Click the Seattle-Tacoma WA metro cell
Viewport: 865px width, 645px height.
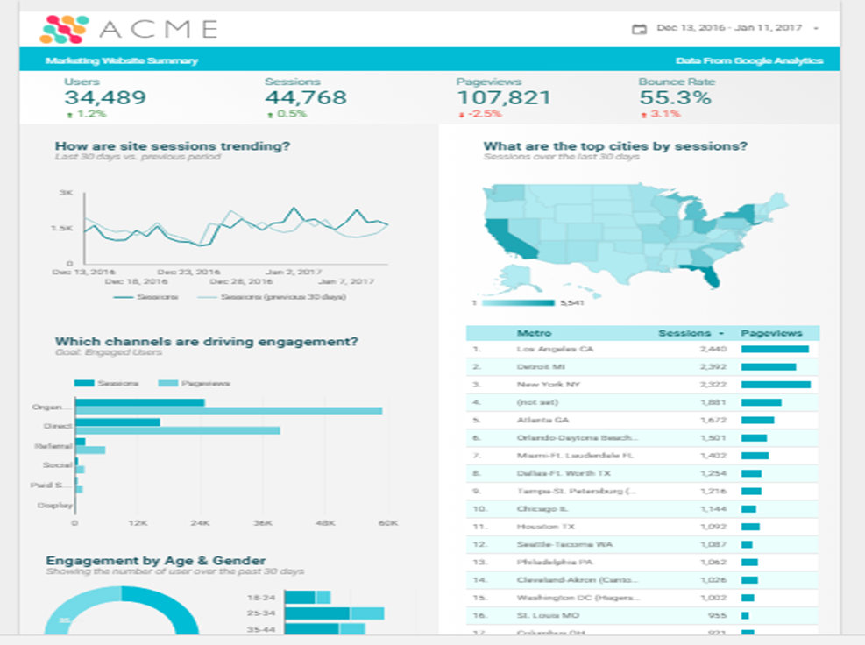coord(564,544)
